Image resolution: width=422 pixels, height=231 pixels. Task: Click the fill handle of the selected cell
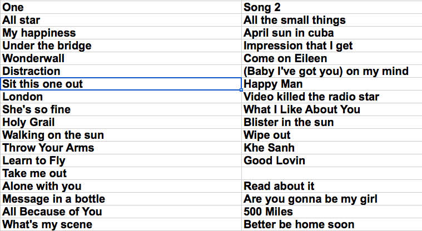241,90
